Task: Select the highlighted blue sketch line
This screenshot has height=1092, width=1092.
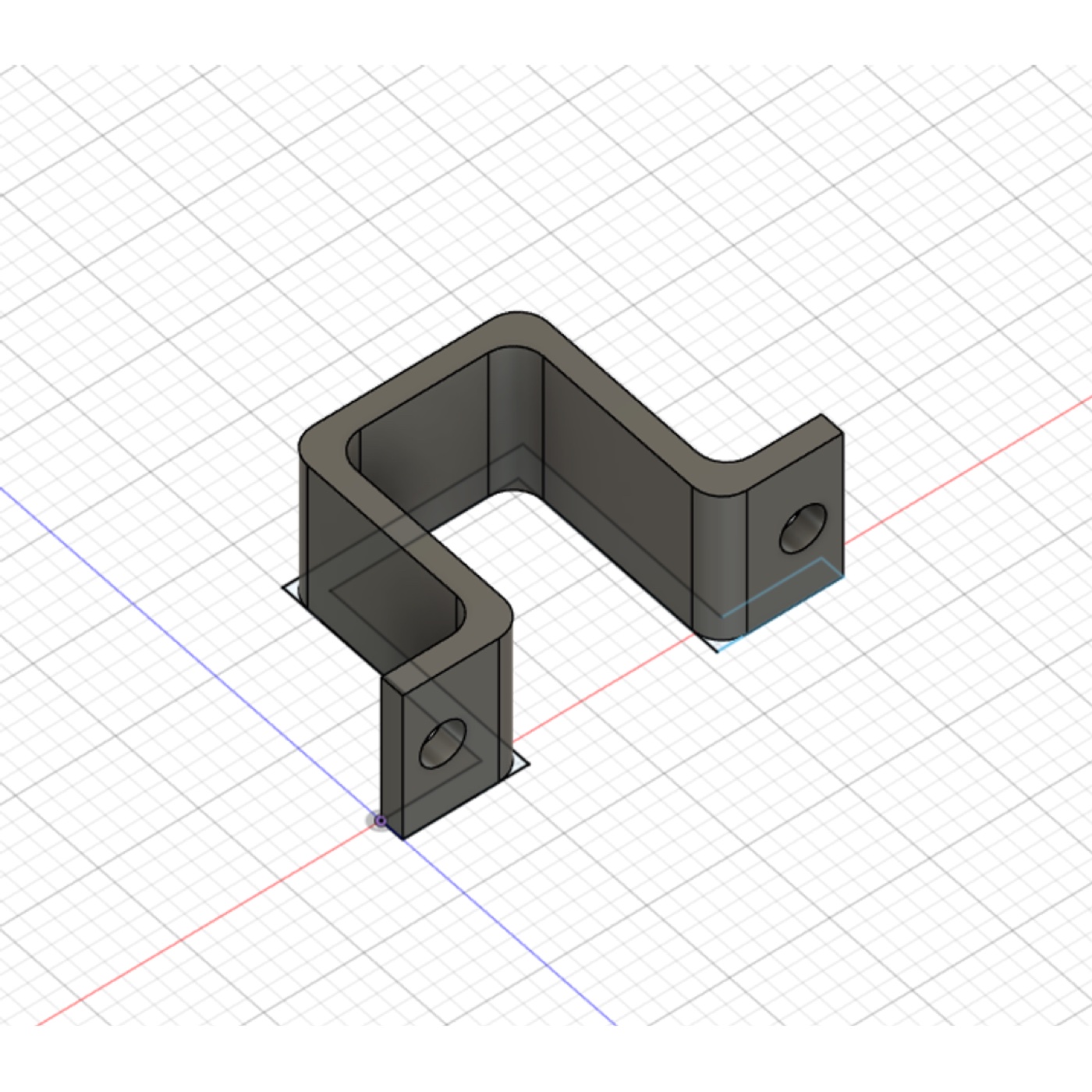Action: coord(780,615)
